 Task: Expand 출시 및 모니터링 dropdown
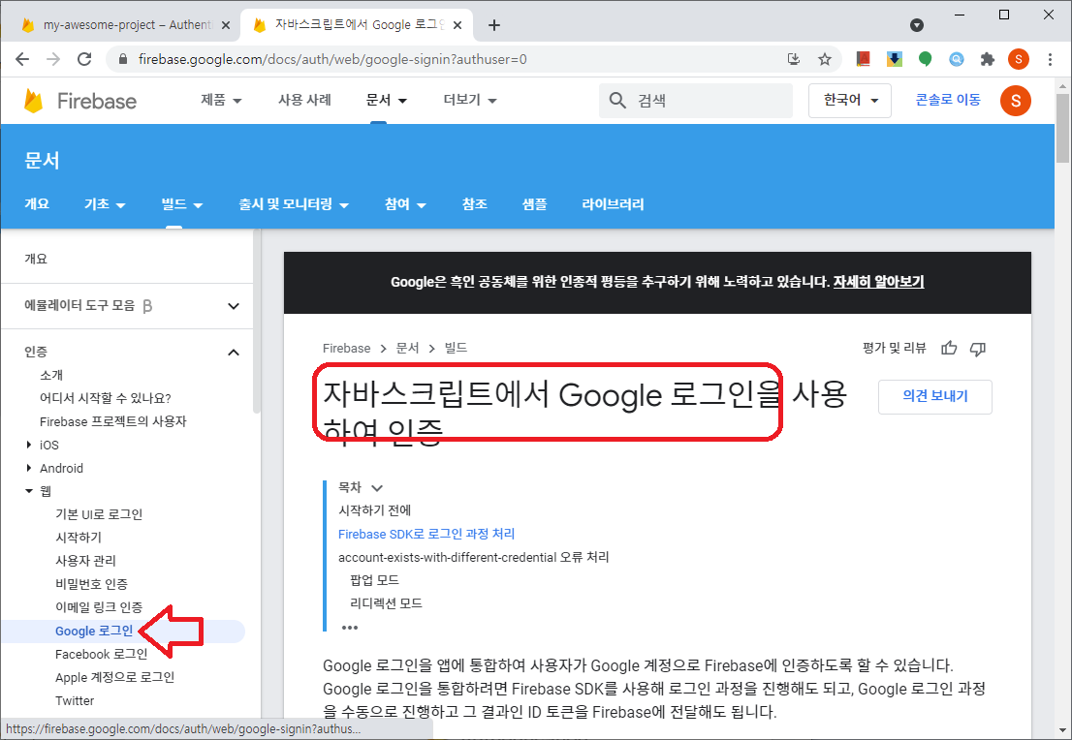click(x=294, y=204)
